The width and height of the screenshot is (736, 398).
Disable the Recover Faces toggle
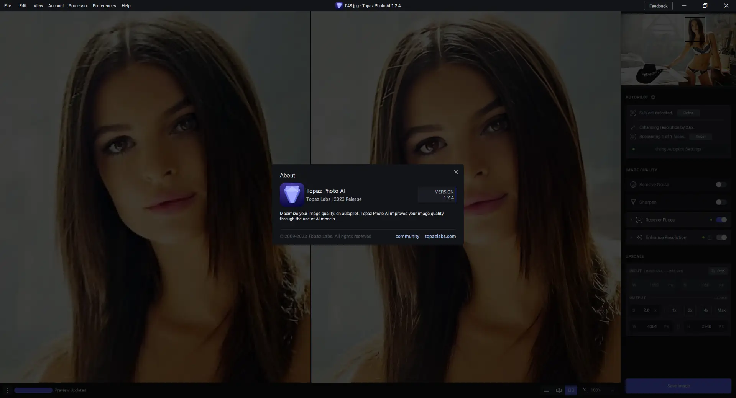tap(722, 220)
